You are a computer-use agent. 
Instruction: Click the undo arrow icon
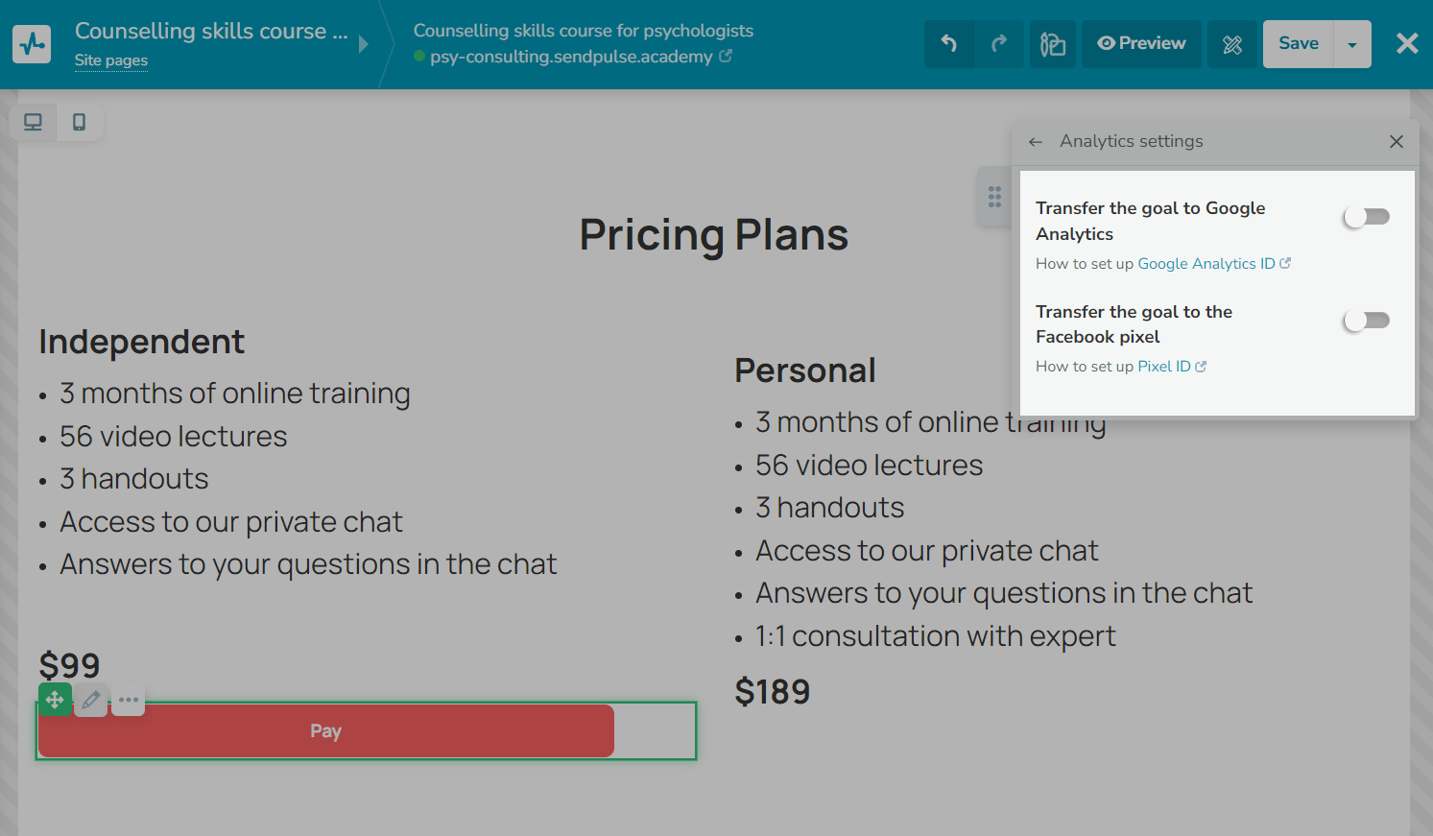[x=948, y=44]
